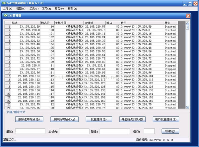Select row number 12 header
This screenshot has width=199, height=147.
tap(8, 66)
